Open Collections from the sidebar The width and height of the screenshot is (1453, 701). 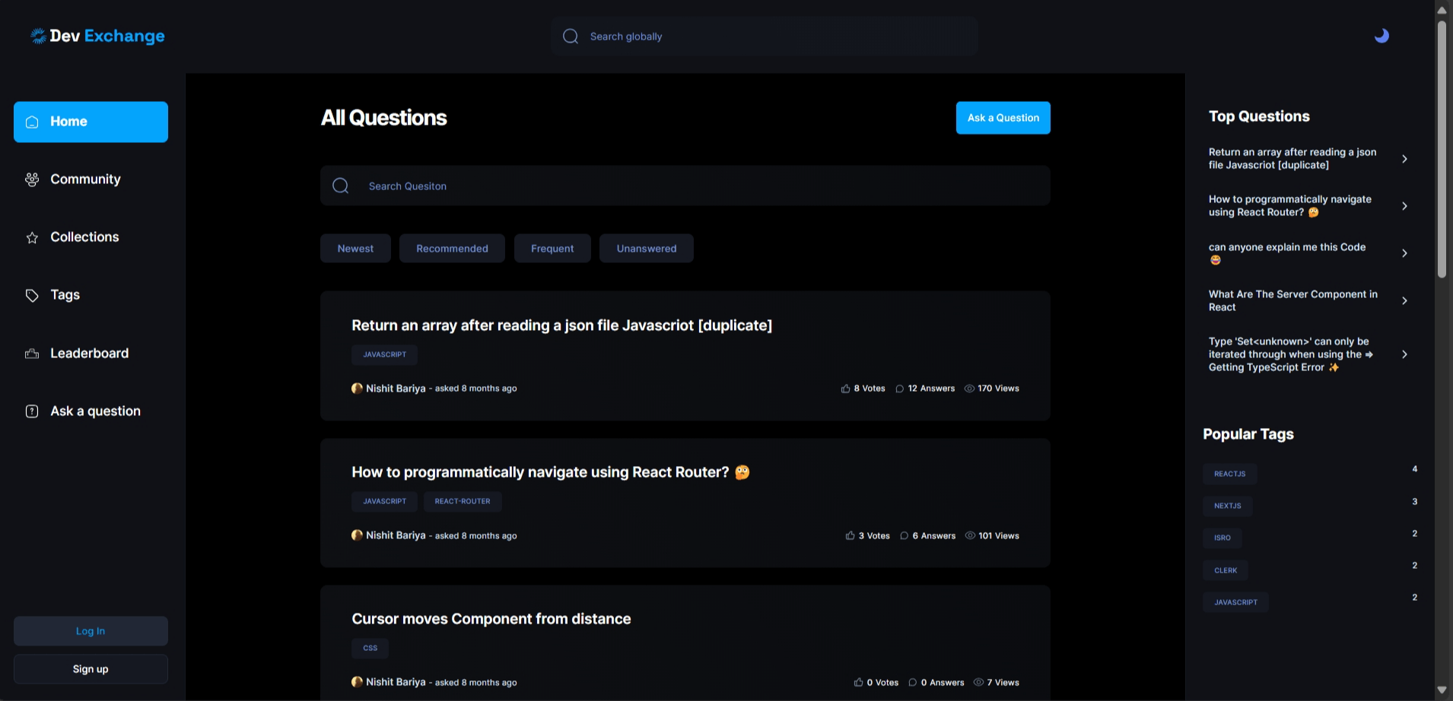coord(91,237)
